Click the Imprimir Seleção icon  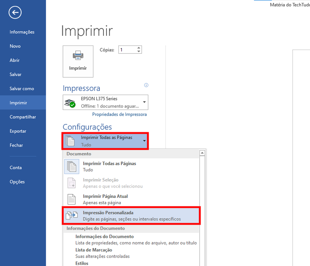pyautogui.click(x=72, y=183)
